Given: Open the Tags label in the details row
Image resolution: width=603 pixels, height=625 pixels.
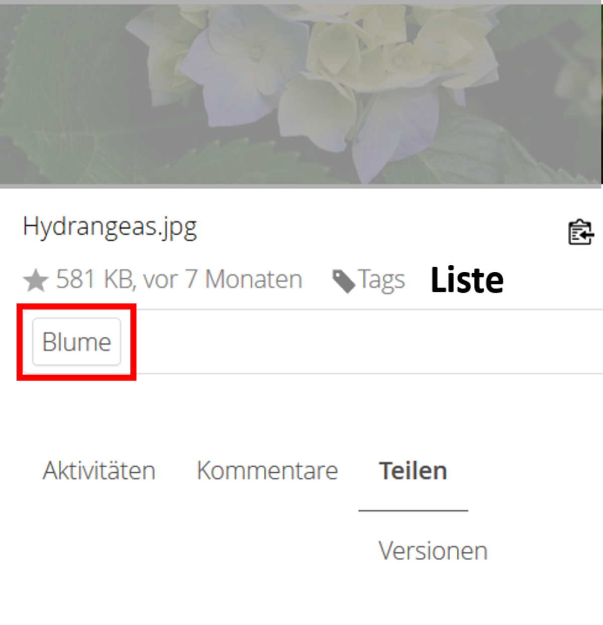Looking at the screenshot, I should point(382,280).
